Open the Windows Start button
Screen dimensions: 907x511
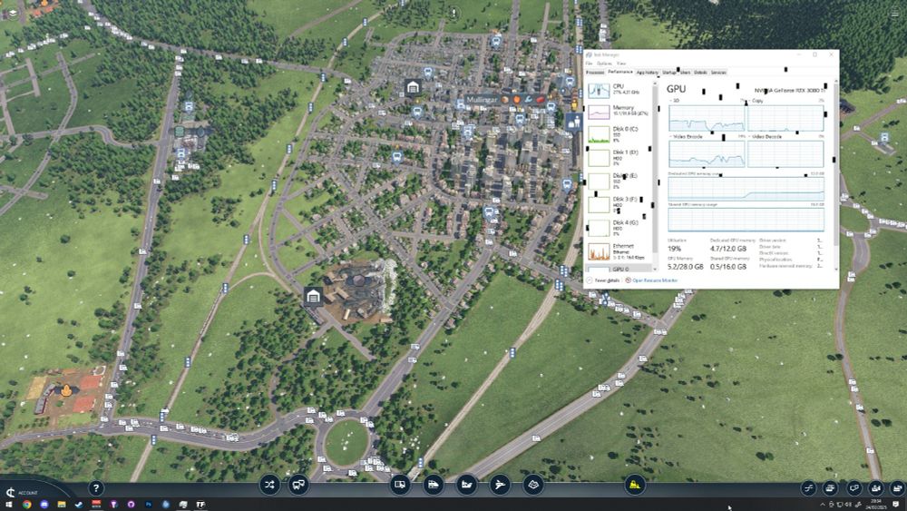(9, 505)
